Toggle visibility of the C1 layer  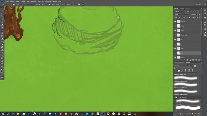point(175,44)
